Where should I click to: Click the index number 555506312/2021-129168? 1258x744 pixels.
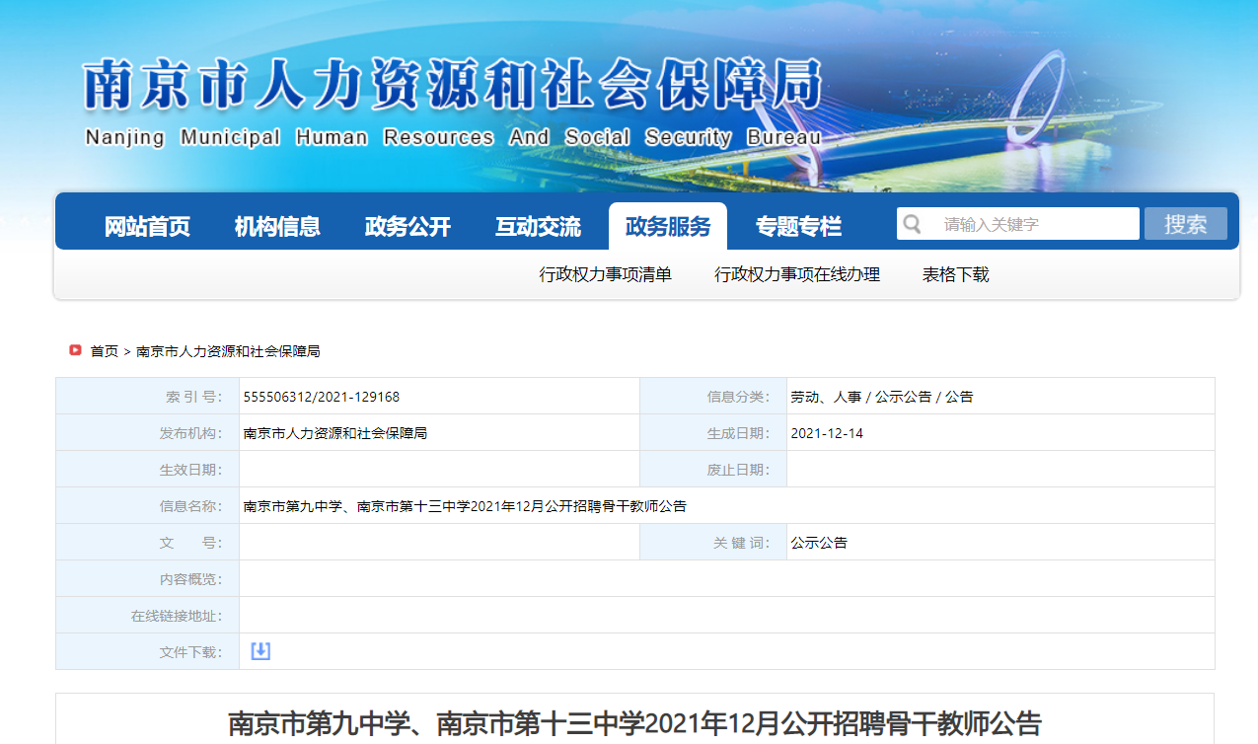[322, 397]
